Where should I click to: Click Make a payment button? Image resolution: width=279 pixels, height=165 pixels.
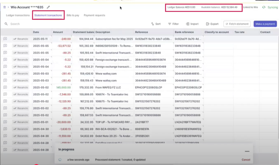(x=265, y=24)
